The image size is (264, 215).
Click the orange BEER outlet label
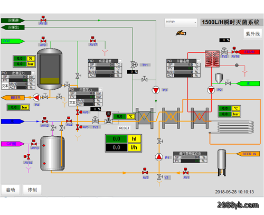point(13,98)
